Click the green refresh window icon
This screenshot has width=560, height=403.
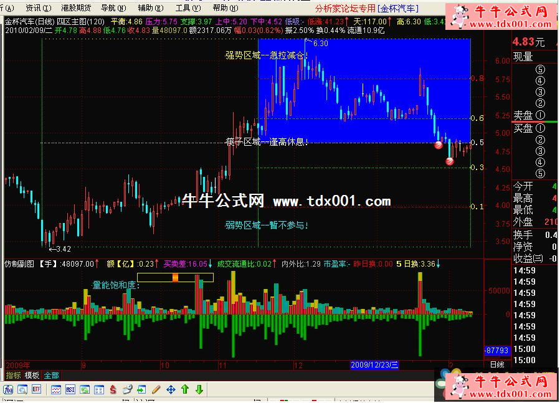(85, 389)
